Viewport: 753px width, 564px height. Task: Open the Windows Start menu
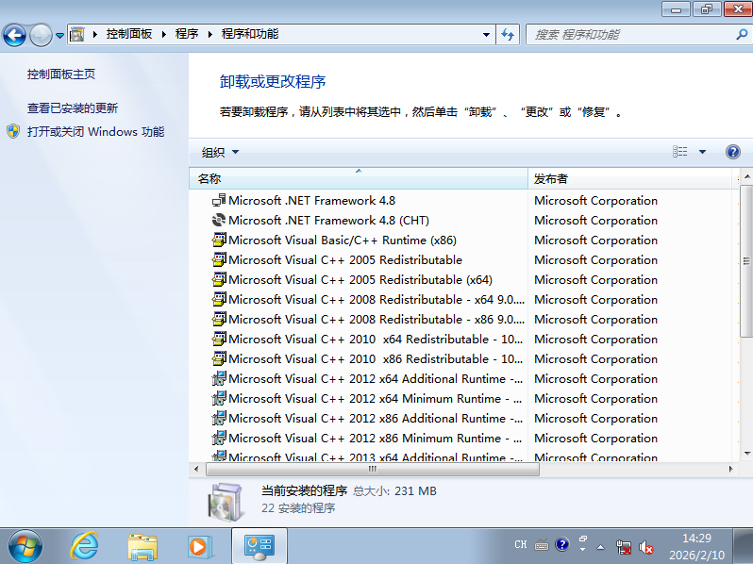[25, 547]
